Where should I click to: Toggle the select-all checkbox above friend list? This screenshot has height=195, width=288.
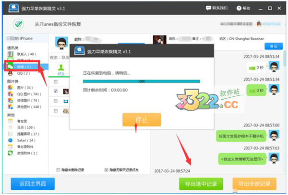click(56, 82)
